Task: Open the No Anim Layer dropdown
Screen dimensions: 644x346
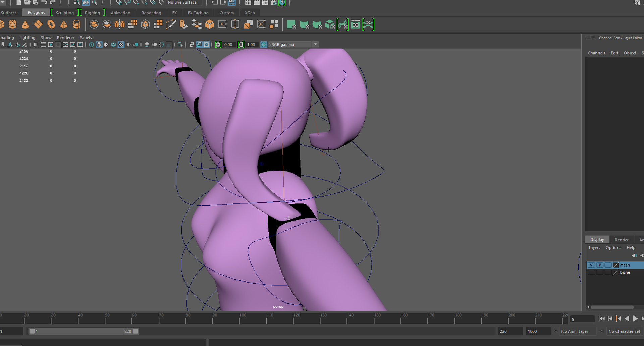Action: tap(578, 331)
